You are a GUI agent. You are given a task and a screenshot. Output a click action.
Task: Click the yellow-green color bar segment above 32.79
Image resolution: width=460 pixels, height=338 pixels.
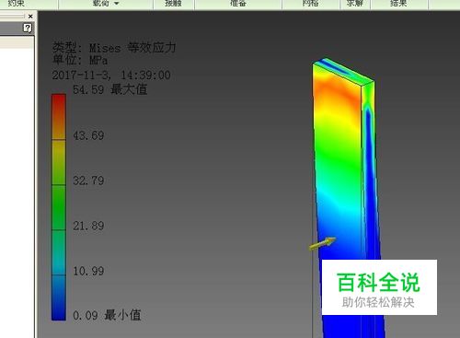pyautogui.click(x=59, y=162)
